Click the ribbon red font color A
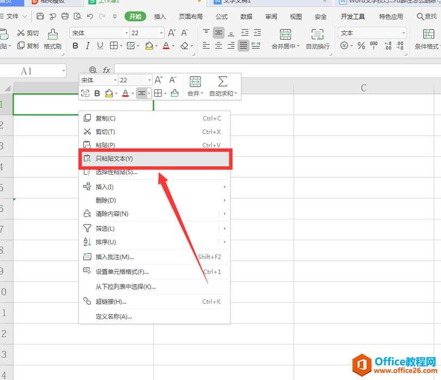 (x=166, y=46)
